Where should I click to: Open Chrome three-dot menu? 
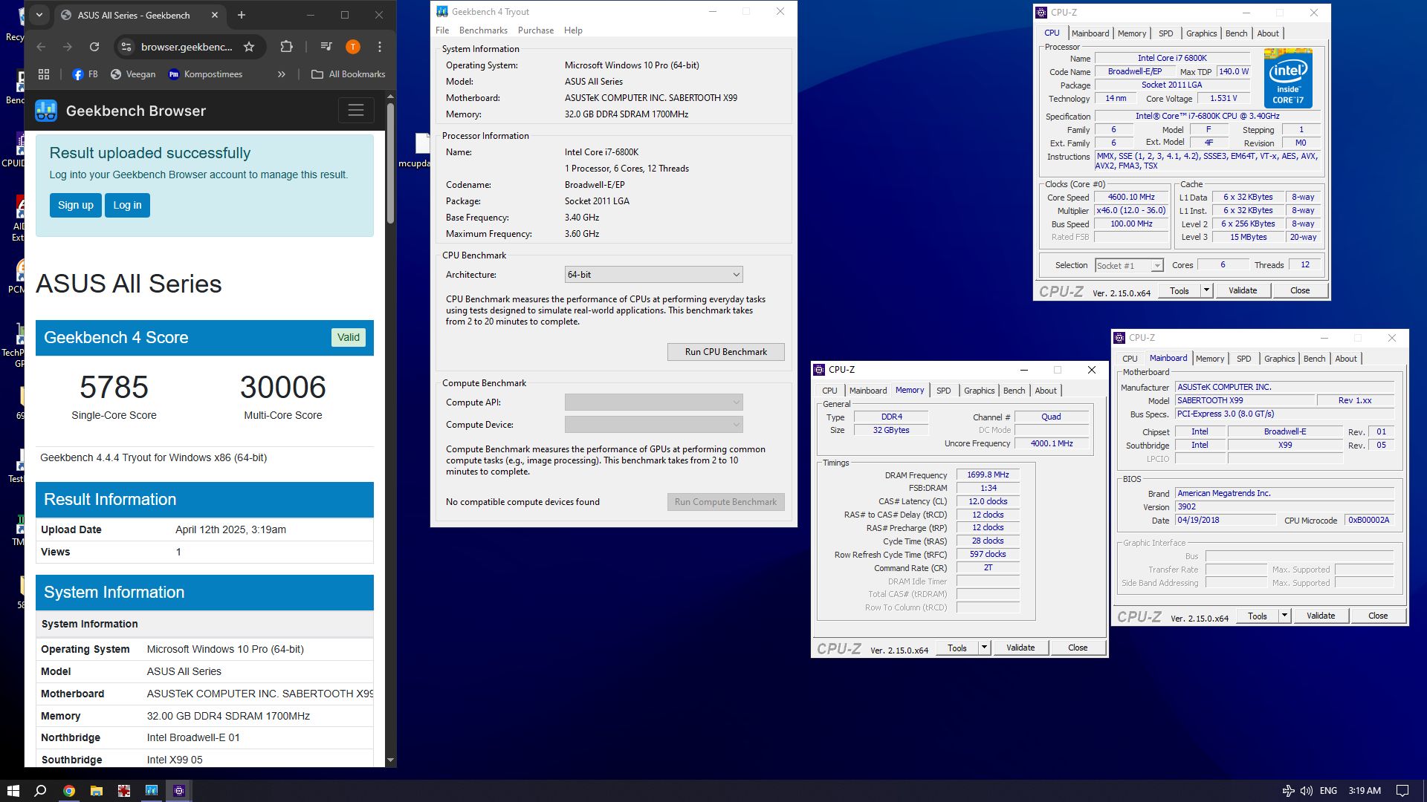point(380,47)
